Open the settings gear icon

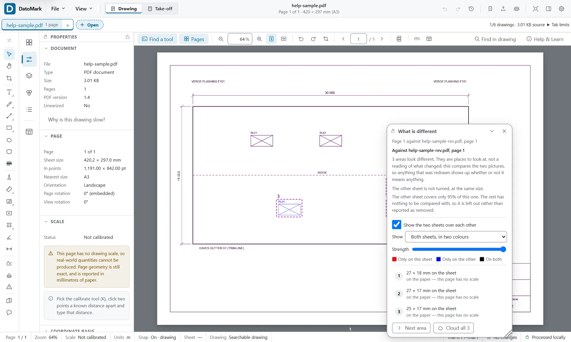pos(562,9)
